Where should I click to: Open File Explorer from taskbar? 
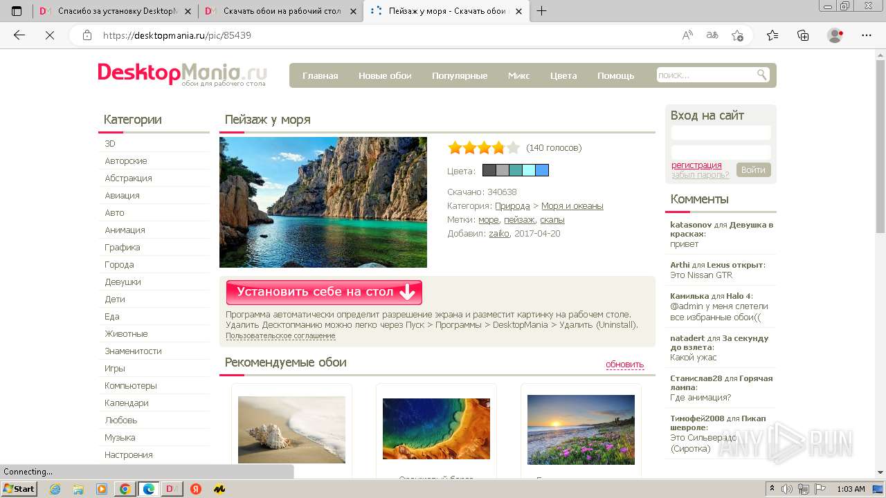pos(78,489)
